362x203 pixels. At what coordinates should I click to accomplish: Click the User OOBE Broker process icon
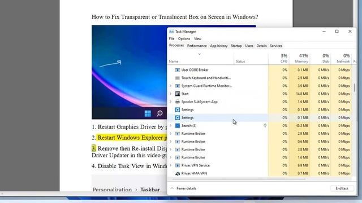[x=177, y=70]
